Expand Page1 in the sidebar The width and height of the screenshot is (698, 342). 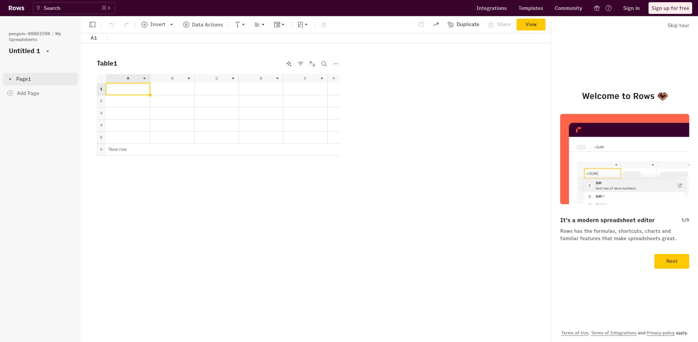10,79
